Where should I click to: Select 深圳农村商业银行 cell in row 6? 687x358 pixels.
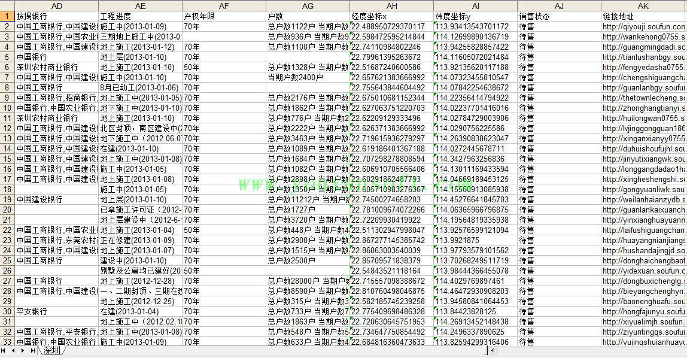pyautogui.click(x=56, y=67)
